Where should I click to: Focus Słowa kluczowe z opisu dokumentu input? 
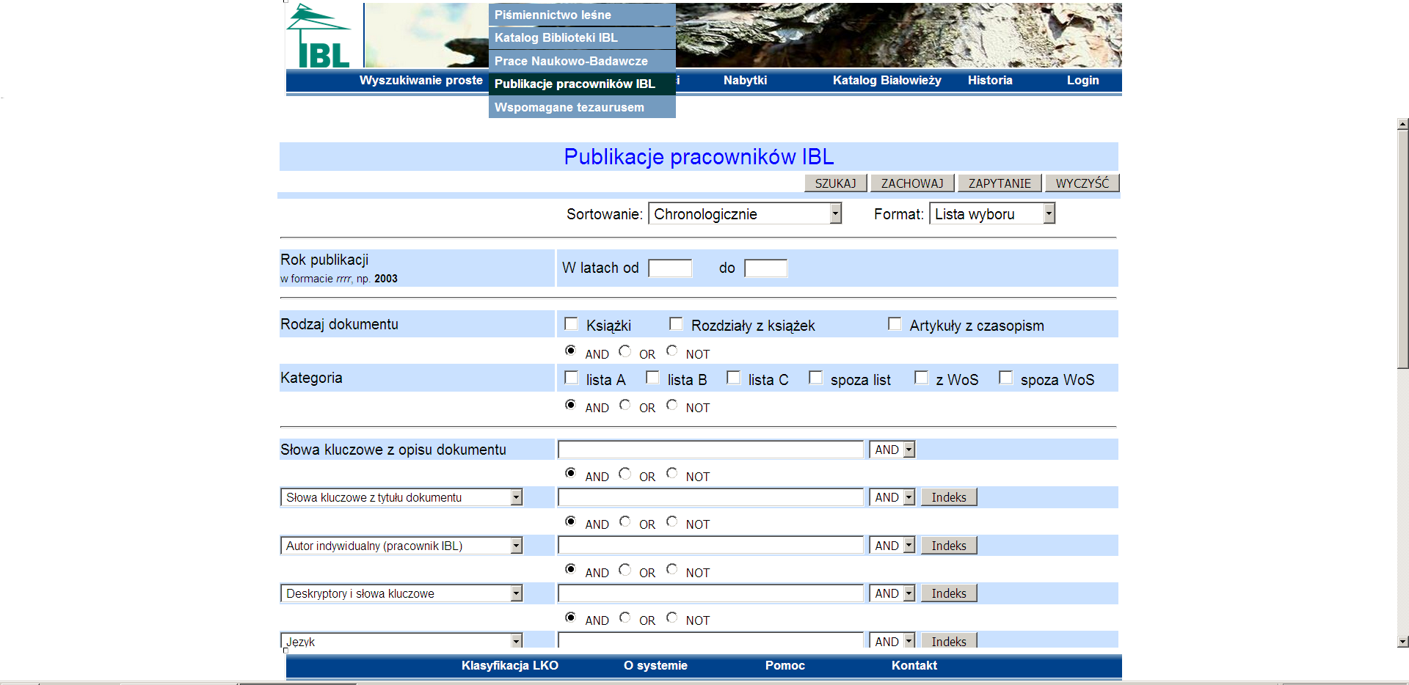(710, 450)
